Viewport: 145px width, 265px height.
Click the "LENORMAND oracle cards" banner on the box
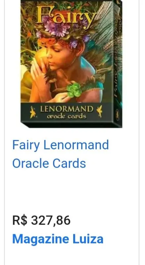[67, 112]
